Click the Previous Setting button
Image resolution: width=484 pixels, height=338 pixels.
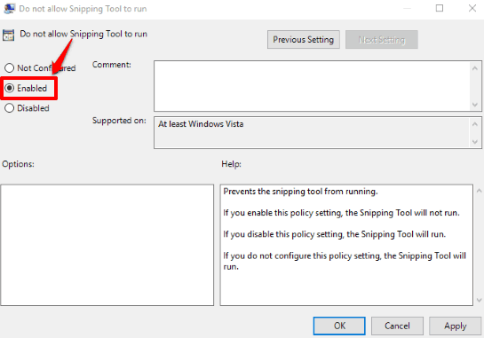pyautogui.click(x=304, y=39)
